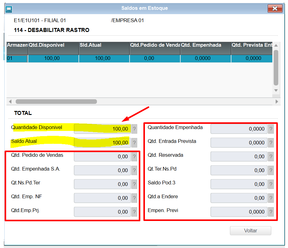
Task: Click the Qtd.Pedido de Venda column header
Action: tap(155, 48)
